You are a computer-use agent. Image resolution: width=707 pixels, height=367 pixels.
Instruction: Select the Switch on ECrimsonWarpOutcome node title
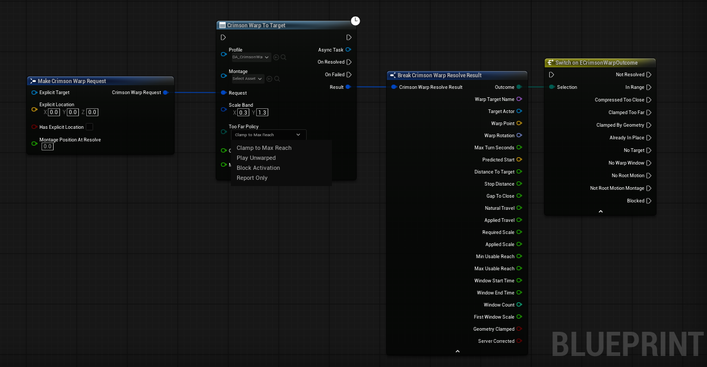point(597,63)
